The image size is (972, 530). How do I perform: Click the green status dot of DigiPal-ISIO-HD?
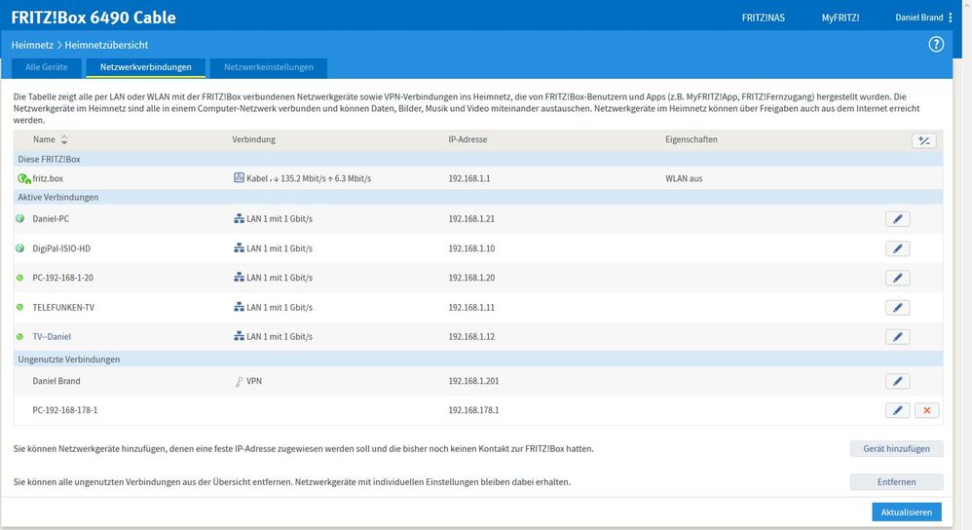(x=19, y=248)
